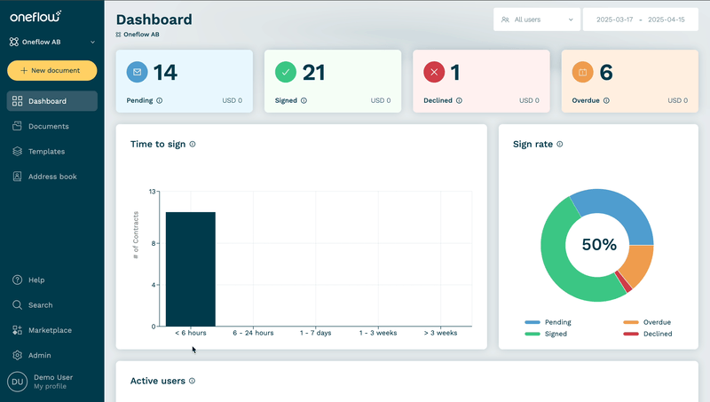This screenshot has width=710, height=402.
Task: Toggle Overdue series in chart legend
Action: tap(647, 322)
